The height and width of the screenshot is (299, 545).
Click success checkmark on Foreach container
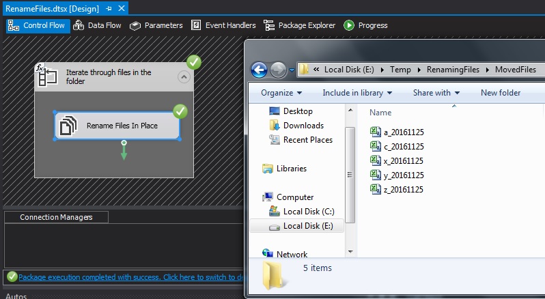click(x=194, y=63)
